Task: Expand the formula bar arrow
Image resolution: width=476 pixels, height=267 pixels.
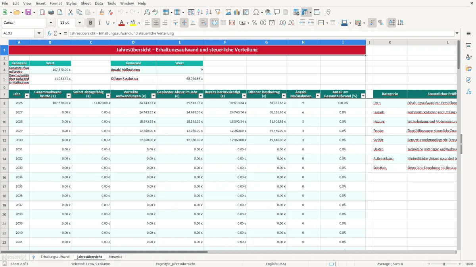Action: point(457,34)
